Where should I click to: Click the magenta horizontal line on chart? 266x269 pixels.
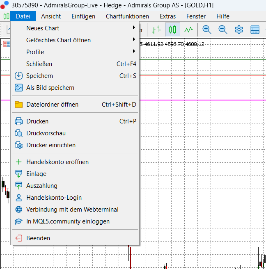pyautogui.click(x=203, y=100)
